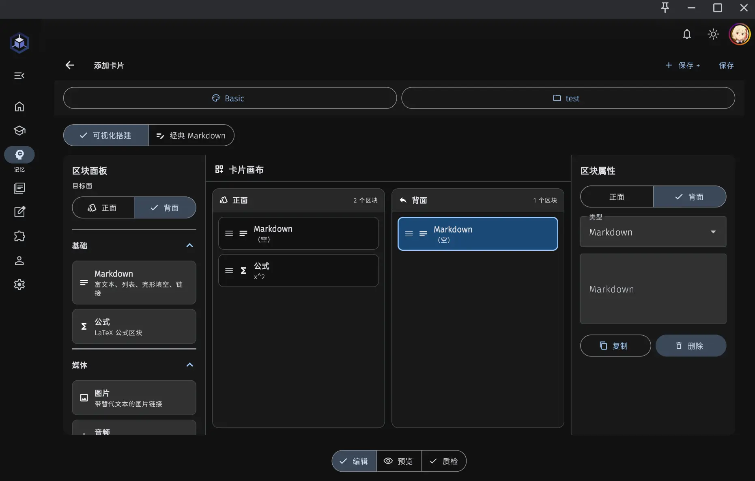Screen dimensions: 755x481
Task: Open the plugins puzzle icon in sidebar
Action: (19, 236)
